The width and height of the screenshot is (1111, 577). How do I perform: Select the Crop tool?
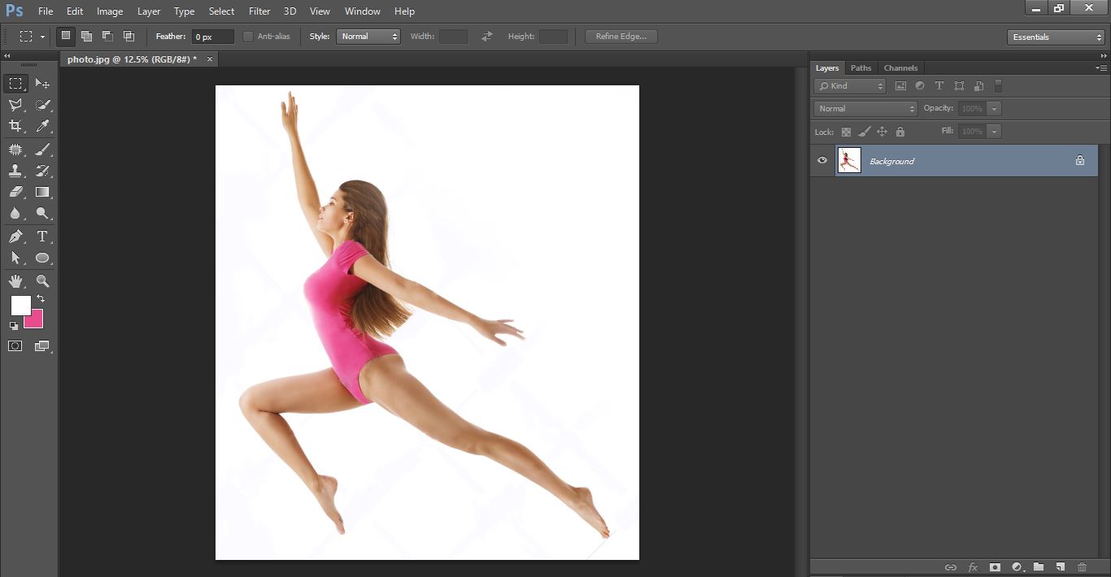point(15,126)
